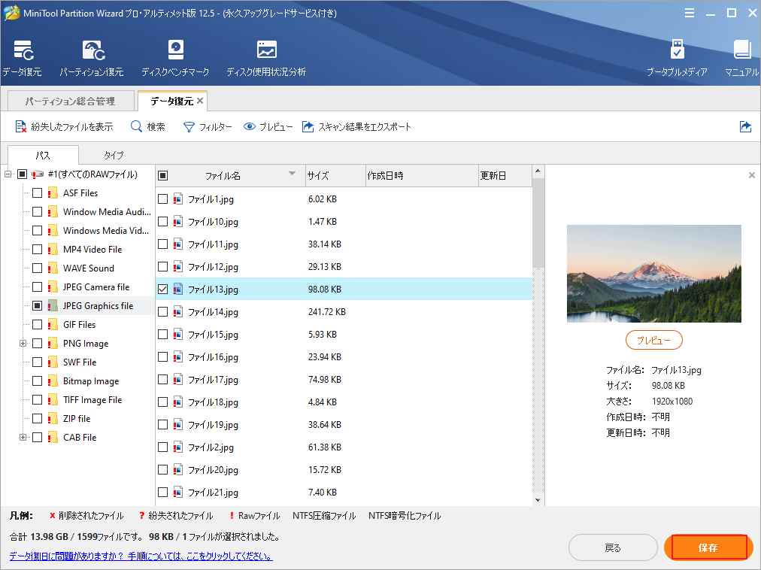
Task: Open ディスク使用状況分析 tool
Action: click(266, 59)
